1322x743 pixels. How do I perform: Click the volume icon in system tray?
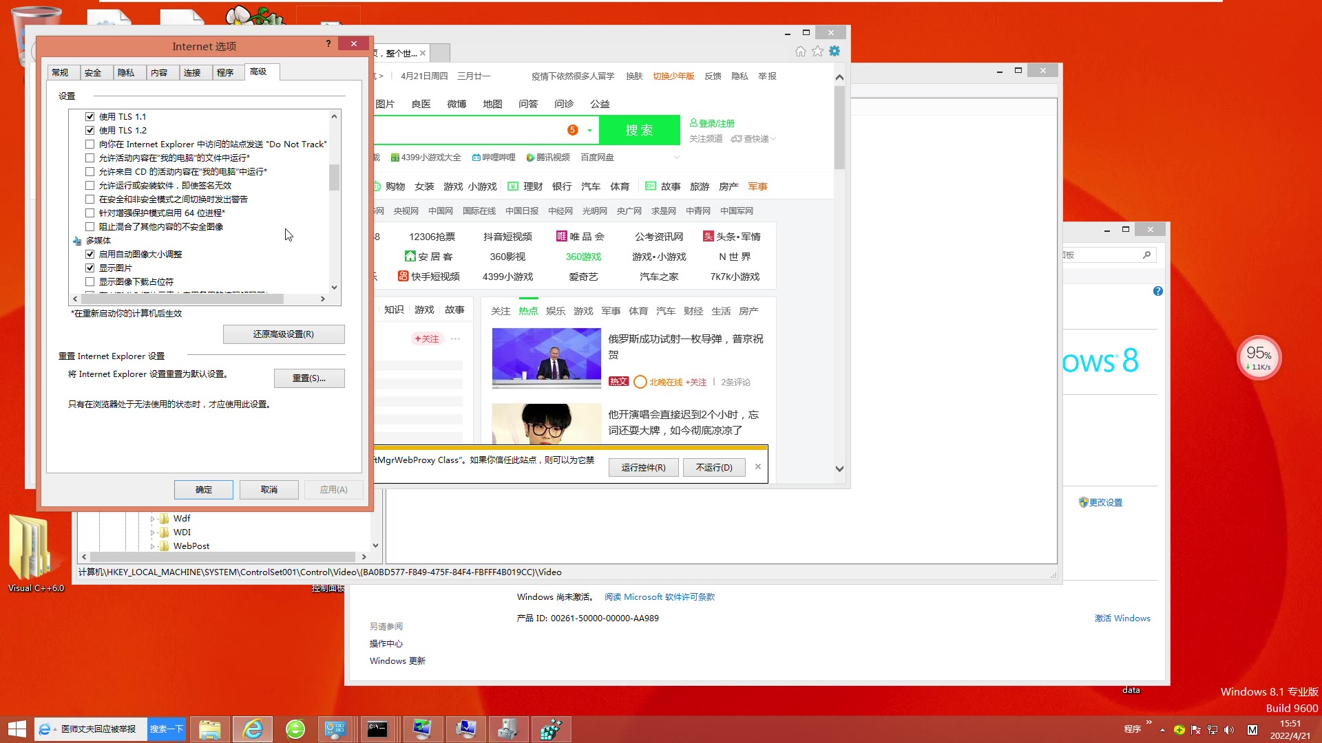point(1229,730)
